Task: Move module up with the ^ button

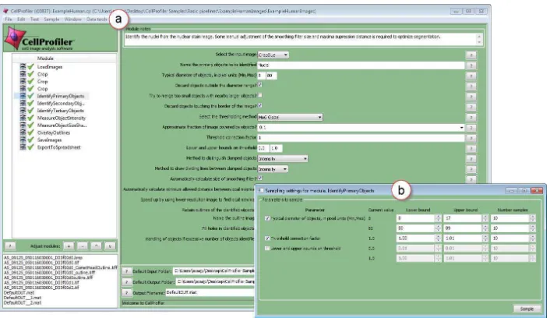Action: tap(96, 246)
